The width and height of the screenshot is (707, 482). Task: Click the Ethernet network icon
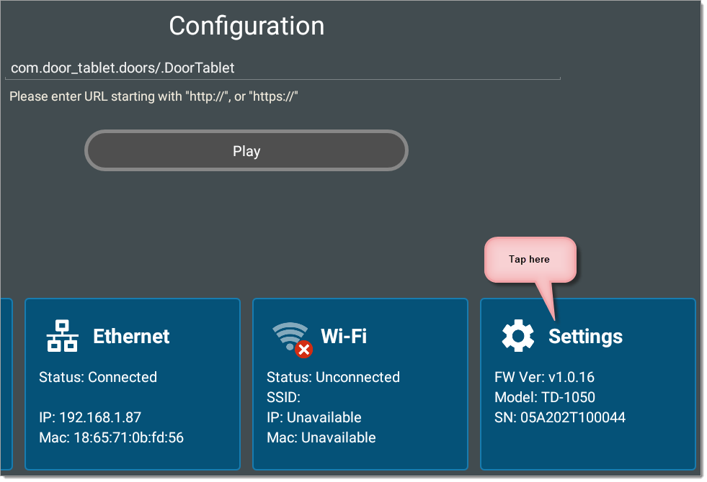click(x=62, y=336)
